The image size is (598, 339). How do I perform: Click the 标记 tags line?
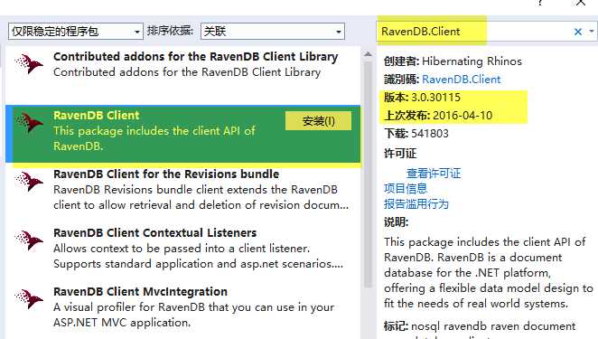tap(480, 326)
